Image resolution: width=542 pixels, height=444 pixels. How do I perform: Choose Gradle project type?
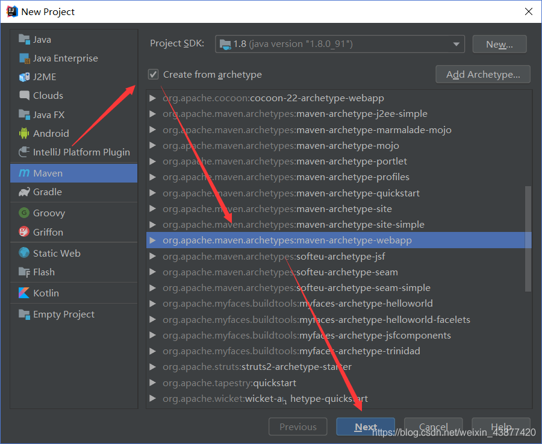74,192
